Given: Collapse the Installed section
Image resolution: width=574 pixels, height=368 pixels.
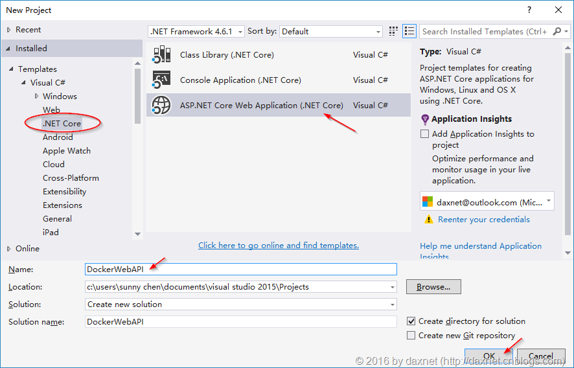Looking at the screenshot, I should pyautogui.click(x=8, y=49).
